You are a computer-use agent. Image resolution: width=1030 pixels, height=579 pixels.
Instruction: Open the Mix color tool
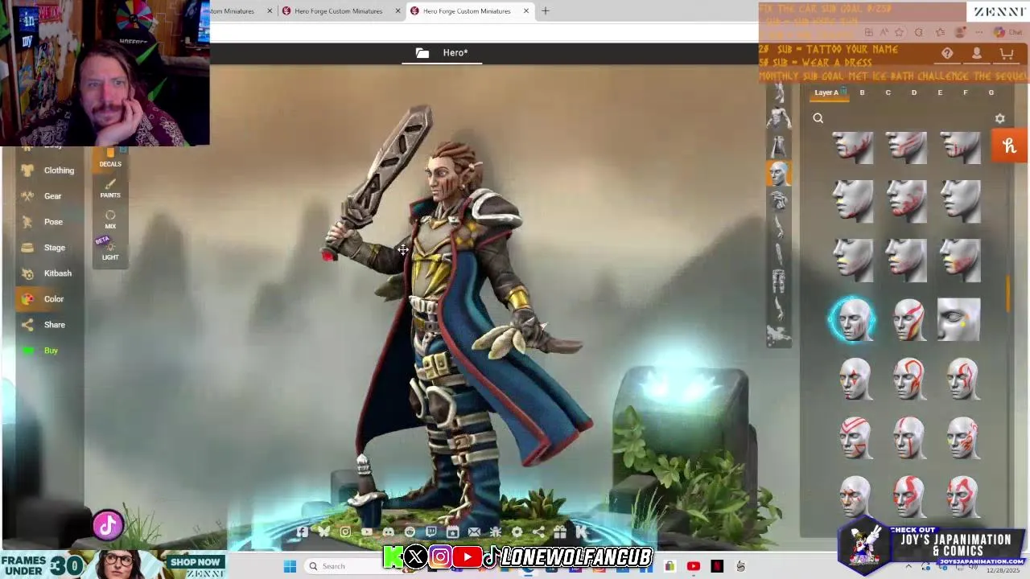pyautogui.click(x=110, y=220)
